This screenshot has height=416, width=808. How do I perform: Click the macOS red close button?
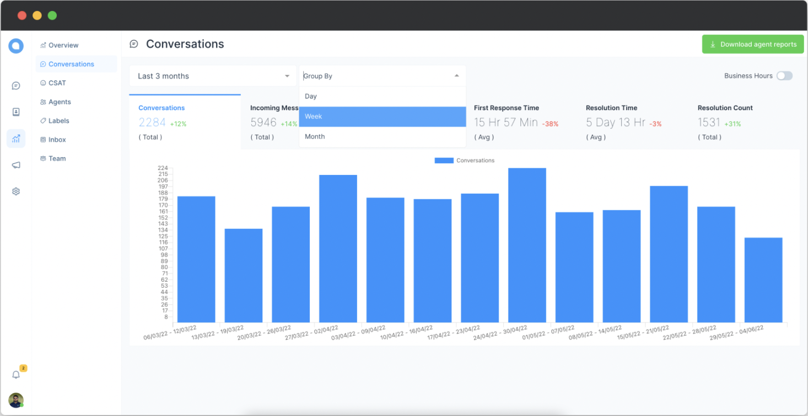(22, 15)
